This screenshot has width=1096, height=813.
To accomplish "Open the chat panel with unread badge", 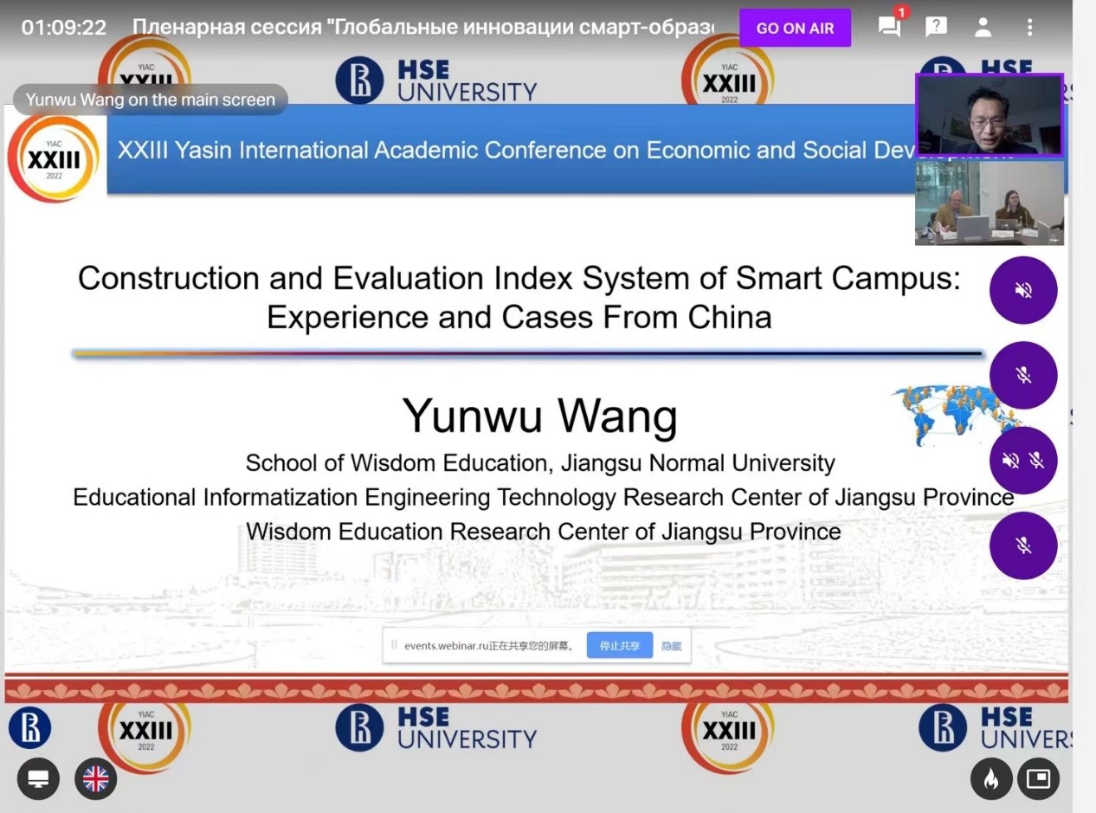I will click(x=889, y=27).
